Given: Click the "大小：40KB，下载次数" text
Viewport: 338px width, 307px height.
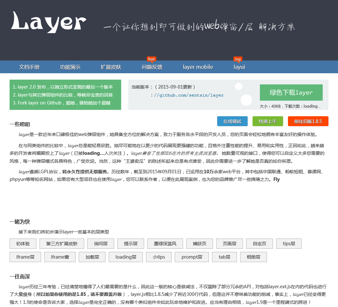Looking at the screenshot, I should pyautogui.click(x=290, y=106).
